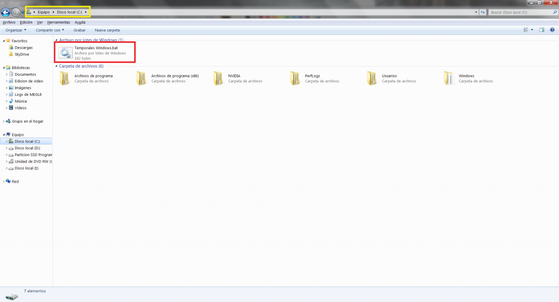This screenshot has height=302, width=559.
Task: Select Bibliotecas in the navigation pane
Action: tap(21, 68)
